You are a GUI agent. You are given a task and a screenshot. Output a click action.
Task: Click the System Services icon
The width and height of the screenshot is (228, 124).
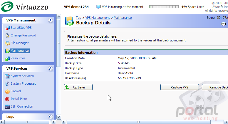pos(7,76)
